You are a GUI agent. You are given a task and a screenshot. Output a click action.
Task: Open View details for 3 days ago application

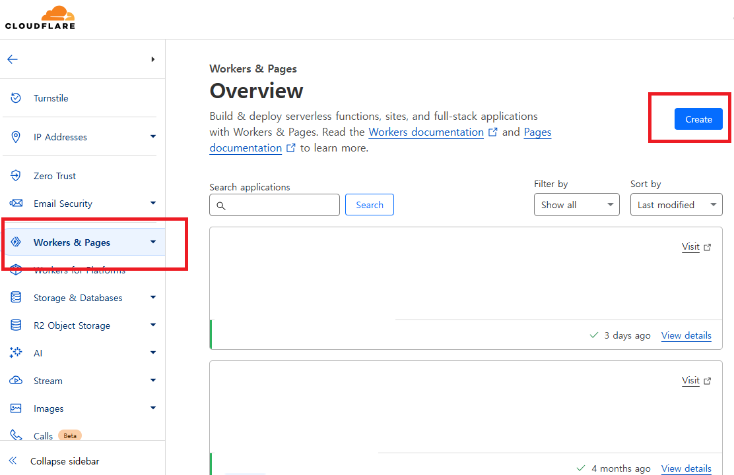pos(686,335)
